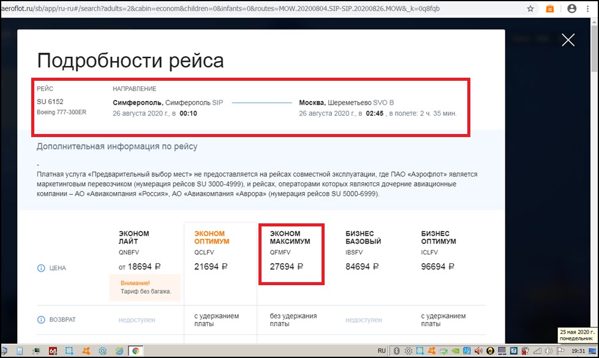
Task: Click 'Дополнительная информация по рейсу' heading
Action: tap(117, 146)
